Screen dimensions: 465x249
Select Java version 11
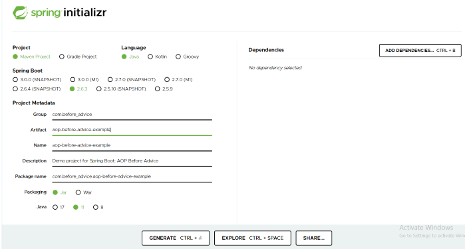(x=79, y=207)
